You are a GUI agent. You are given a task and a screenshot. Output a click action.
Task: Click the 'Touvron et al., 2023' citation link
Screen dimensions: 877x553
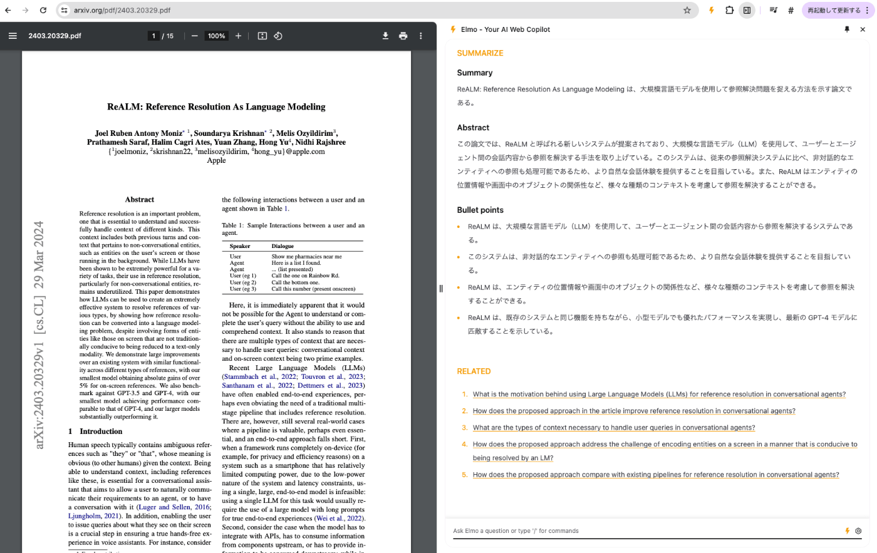333,376
